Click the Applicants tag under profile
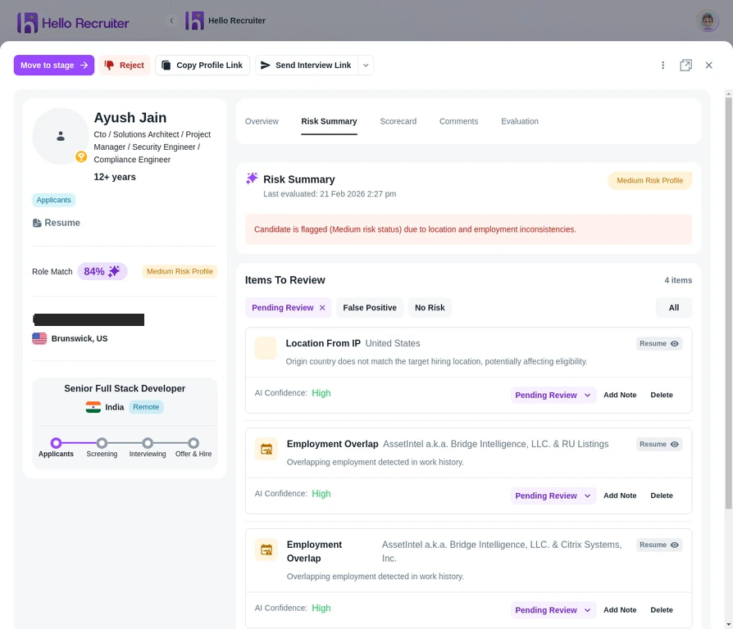Image resolution: width=733 pixels, height=629 pixels. [53, 200]
